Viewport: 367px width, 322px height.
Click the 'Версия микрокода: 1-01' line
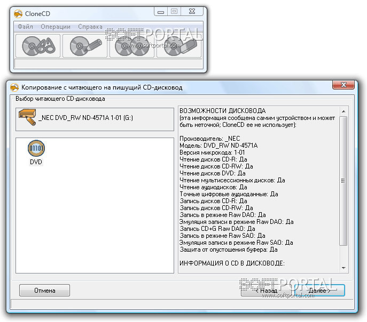[x=212, y=152]
